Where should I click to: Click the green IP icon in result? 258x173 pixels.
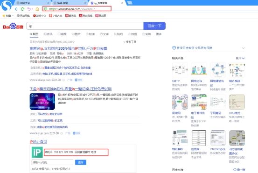tap(37, 153)
